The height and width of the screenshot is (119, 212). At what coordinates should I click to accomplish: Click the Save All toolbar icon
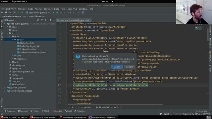click(x=6, y=13)
